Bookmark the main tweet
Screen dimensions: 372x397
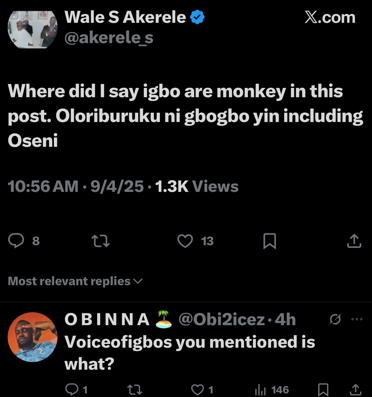(269, 241)
